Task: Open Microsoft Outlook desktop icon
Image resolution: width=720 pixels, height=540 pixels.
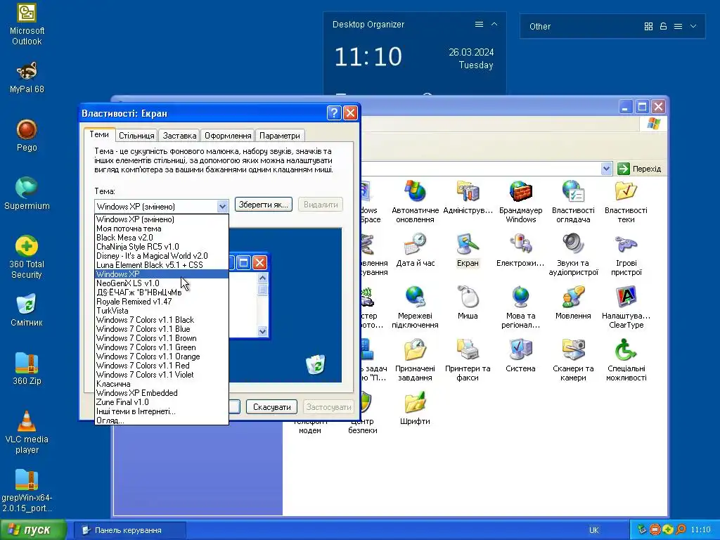Action: (x=27, y=25)
